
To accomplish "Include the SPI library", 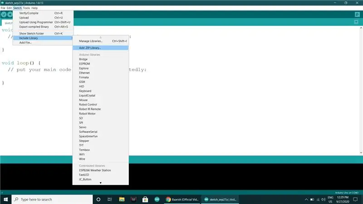I will [100, 123].
